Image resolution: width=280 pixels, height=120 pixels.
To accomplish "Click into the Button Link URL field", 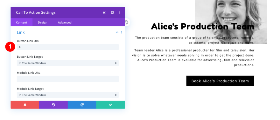I will tap(68, 47).
